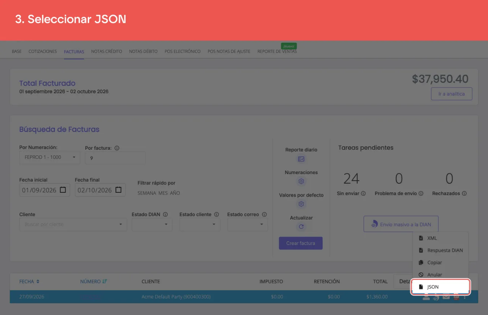Image resolution: width=488 pixels, height=315 pixels.
Task: Switch to the NOTAS CRÉDITO tab
Action: (107, 51)
